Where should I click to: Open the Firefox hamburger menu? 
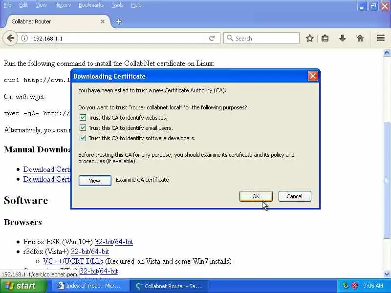pyautogui.click(x=381, y=38)
